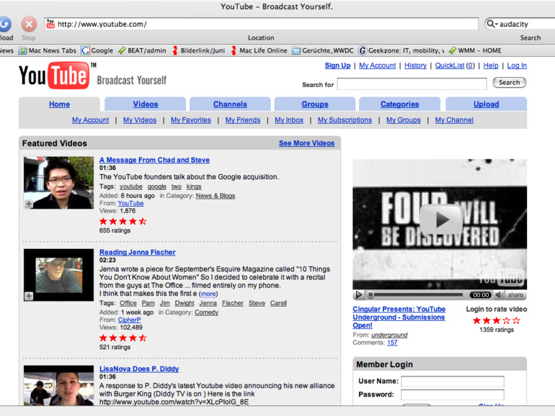
Task: Click the Password input field
Action: [453, 395]
